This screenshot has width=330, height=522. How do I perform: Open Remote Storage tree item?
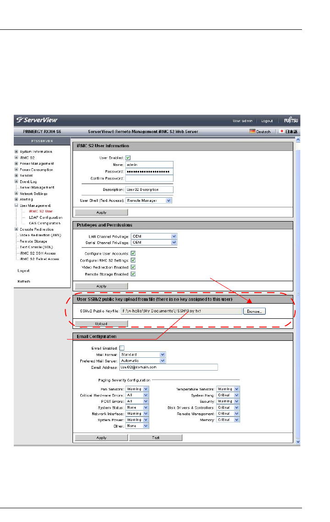point(34,241)
